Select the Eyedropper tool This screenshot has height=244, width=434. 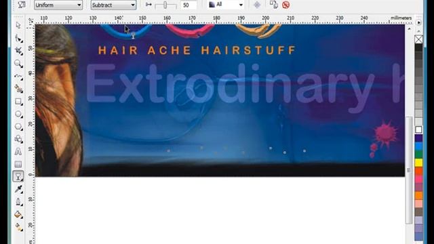pyautogui.click(x=18, y=189)
